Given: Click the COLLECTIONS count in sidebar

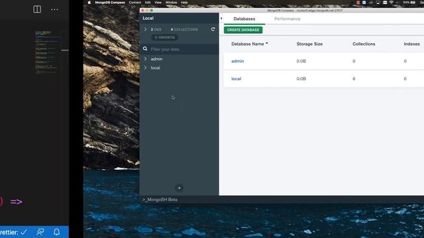Looking at the screenshot, I should point(184,29).
